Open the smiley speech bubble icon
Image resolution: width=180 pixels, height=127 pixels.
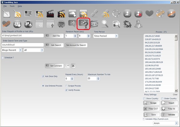(72, 23)
